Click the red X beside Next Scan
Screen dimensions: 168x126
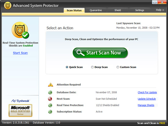coord(50,99)
